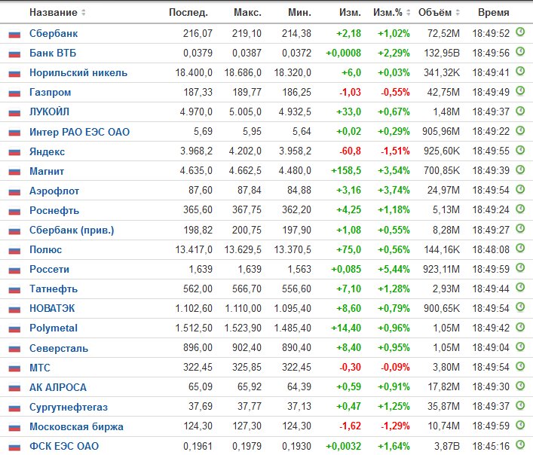Open the ФСК ЕЭС ОАО stock link

tap(64, 446)
